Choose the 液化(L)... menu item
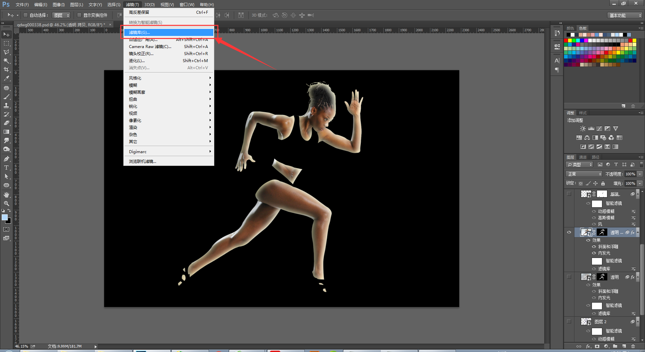 tap(169, 61)
